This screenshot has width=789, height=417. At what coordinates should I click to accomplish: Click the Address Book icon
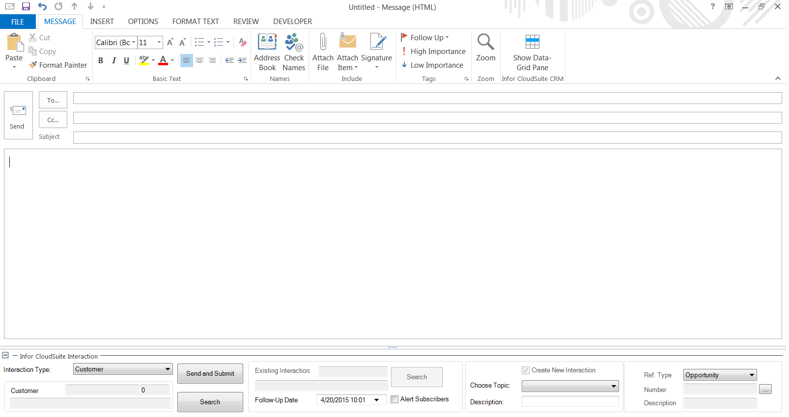pos(267,43)
